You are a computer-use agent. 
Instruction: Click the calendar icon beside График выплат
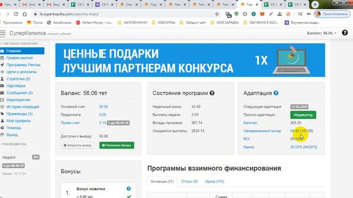[x=2, y=58]
